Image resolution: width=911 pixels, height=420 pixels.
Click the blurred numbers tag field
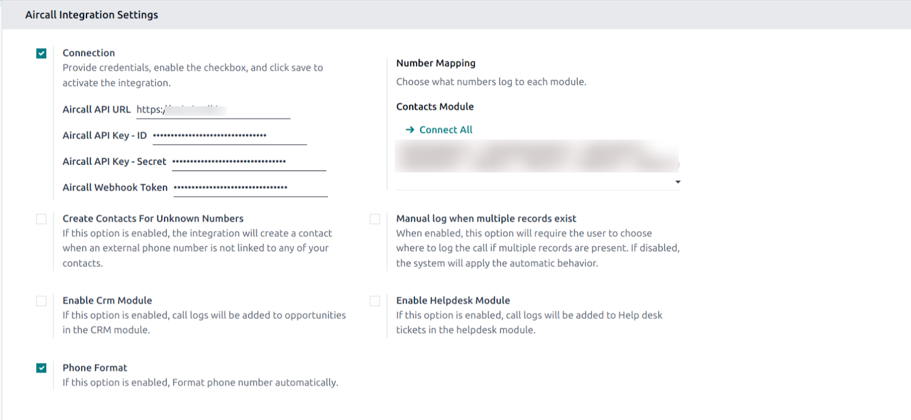537,157
